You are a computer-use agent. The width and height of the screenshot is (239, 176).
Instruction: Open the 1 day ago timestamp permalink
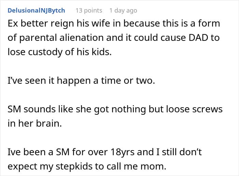(x=123, y=11)
